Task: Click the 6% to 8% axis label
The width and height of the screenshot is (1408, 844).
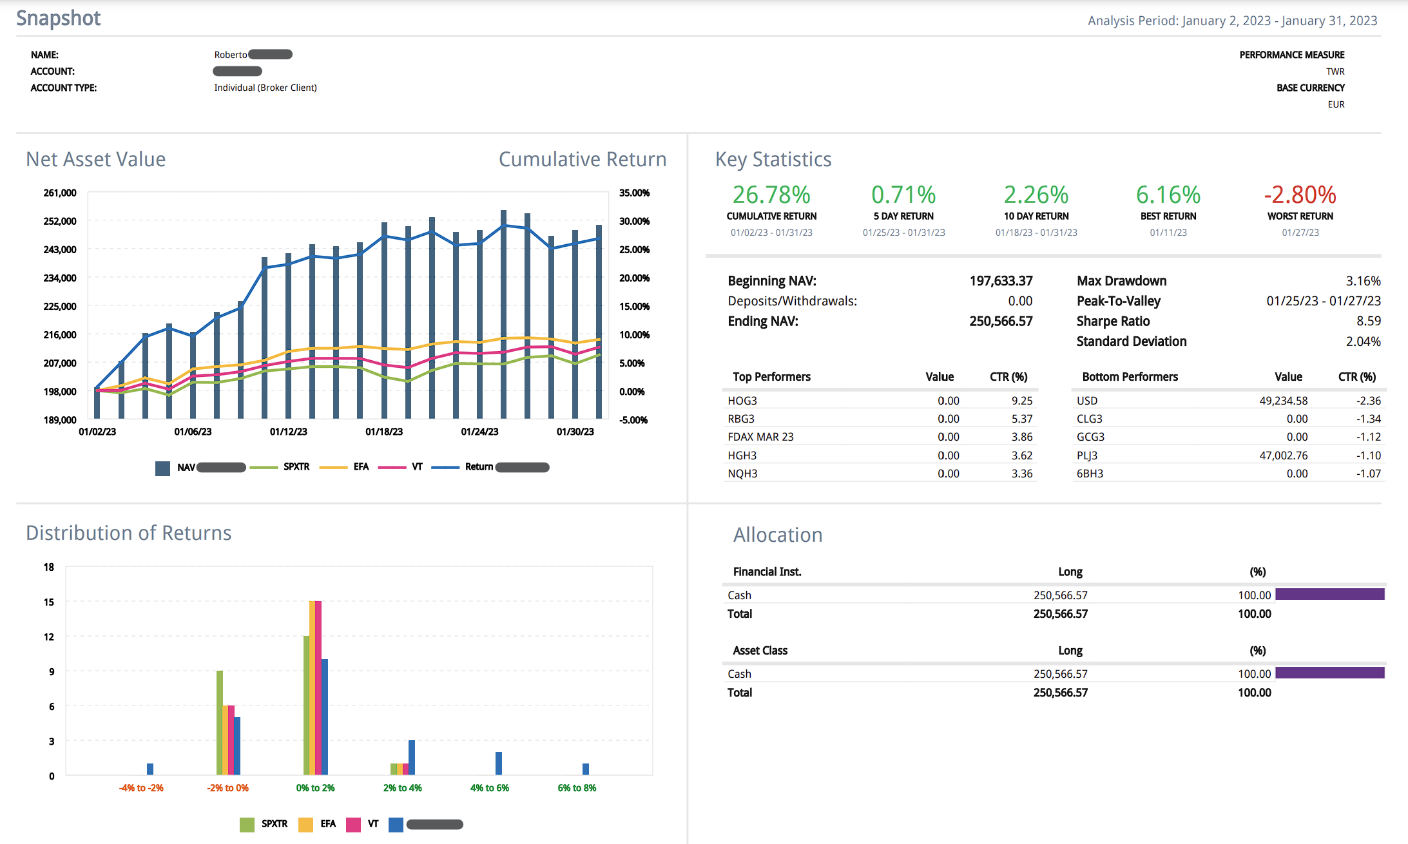Action: pyautogui.click(x=577, y=788)
